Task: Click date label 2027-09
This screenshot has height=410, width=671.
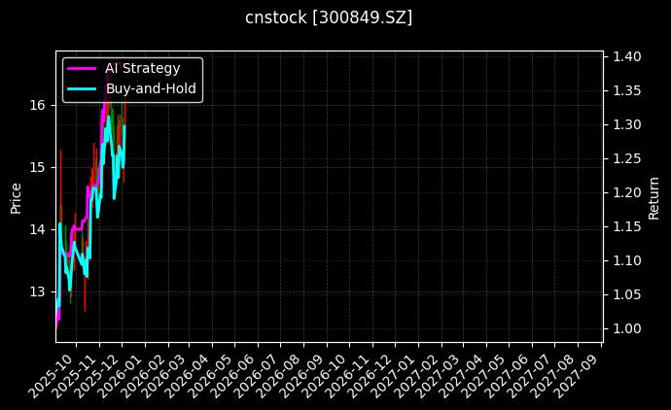Action: pos(576,375)
